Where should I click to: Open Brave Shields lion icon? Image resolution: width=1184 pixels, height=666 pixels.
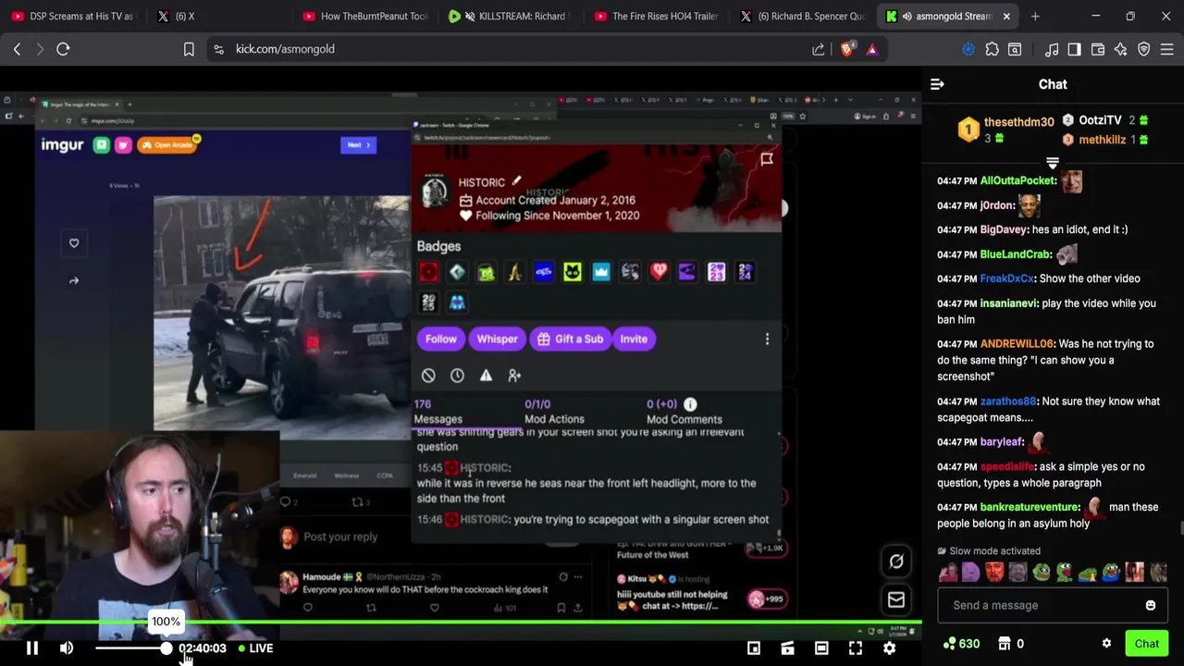(x=847, y=49)
